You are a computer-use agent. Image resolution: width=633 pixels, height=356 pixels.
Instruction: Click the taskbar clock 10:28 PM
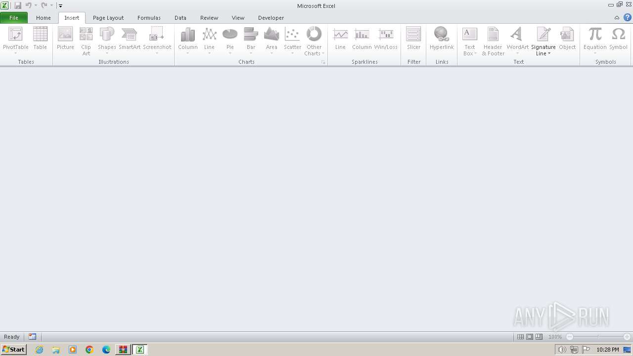click(x=607, y=350)
